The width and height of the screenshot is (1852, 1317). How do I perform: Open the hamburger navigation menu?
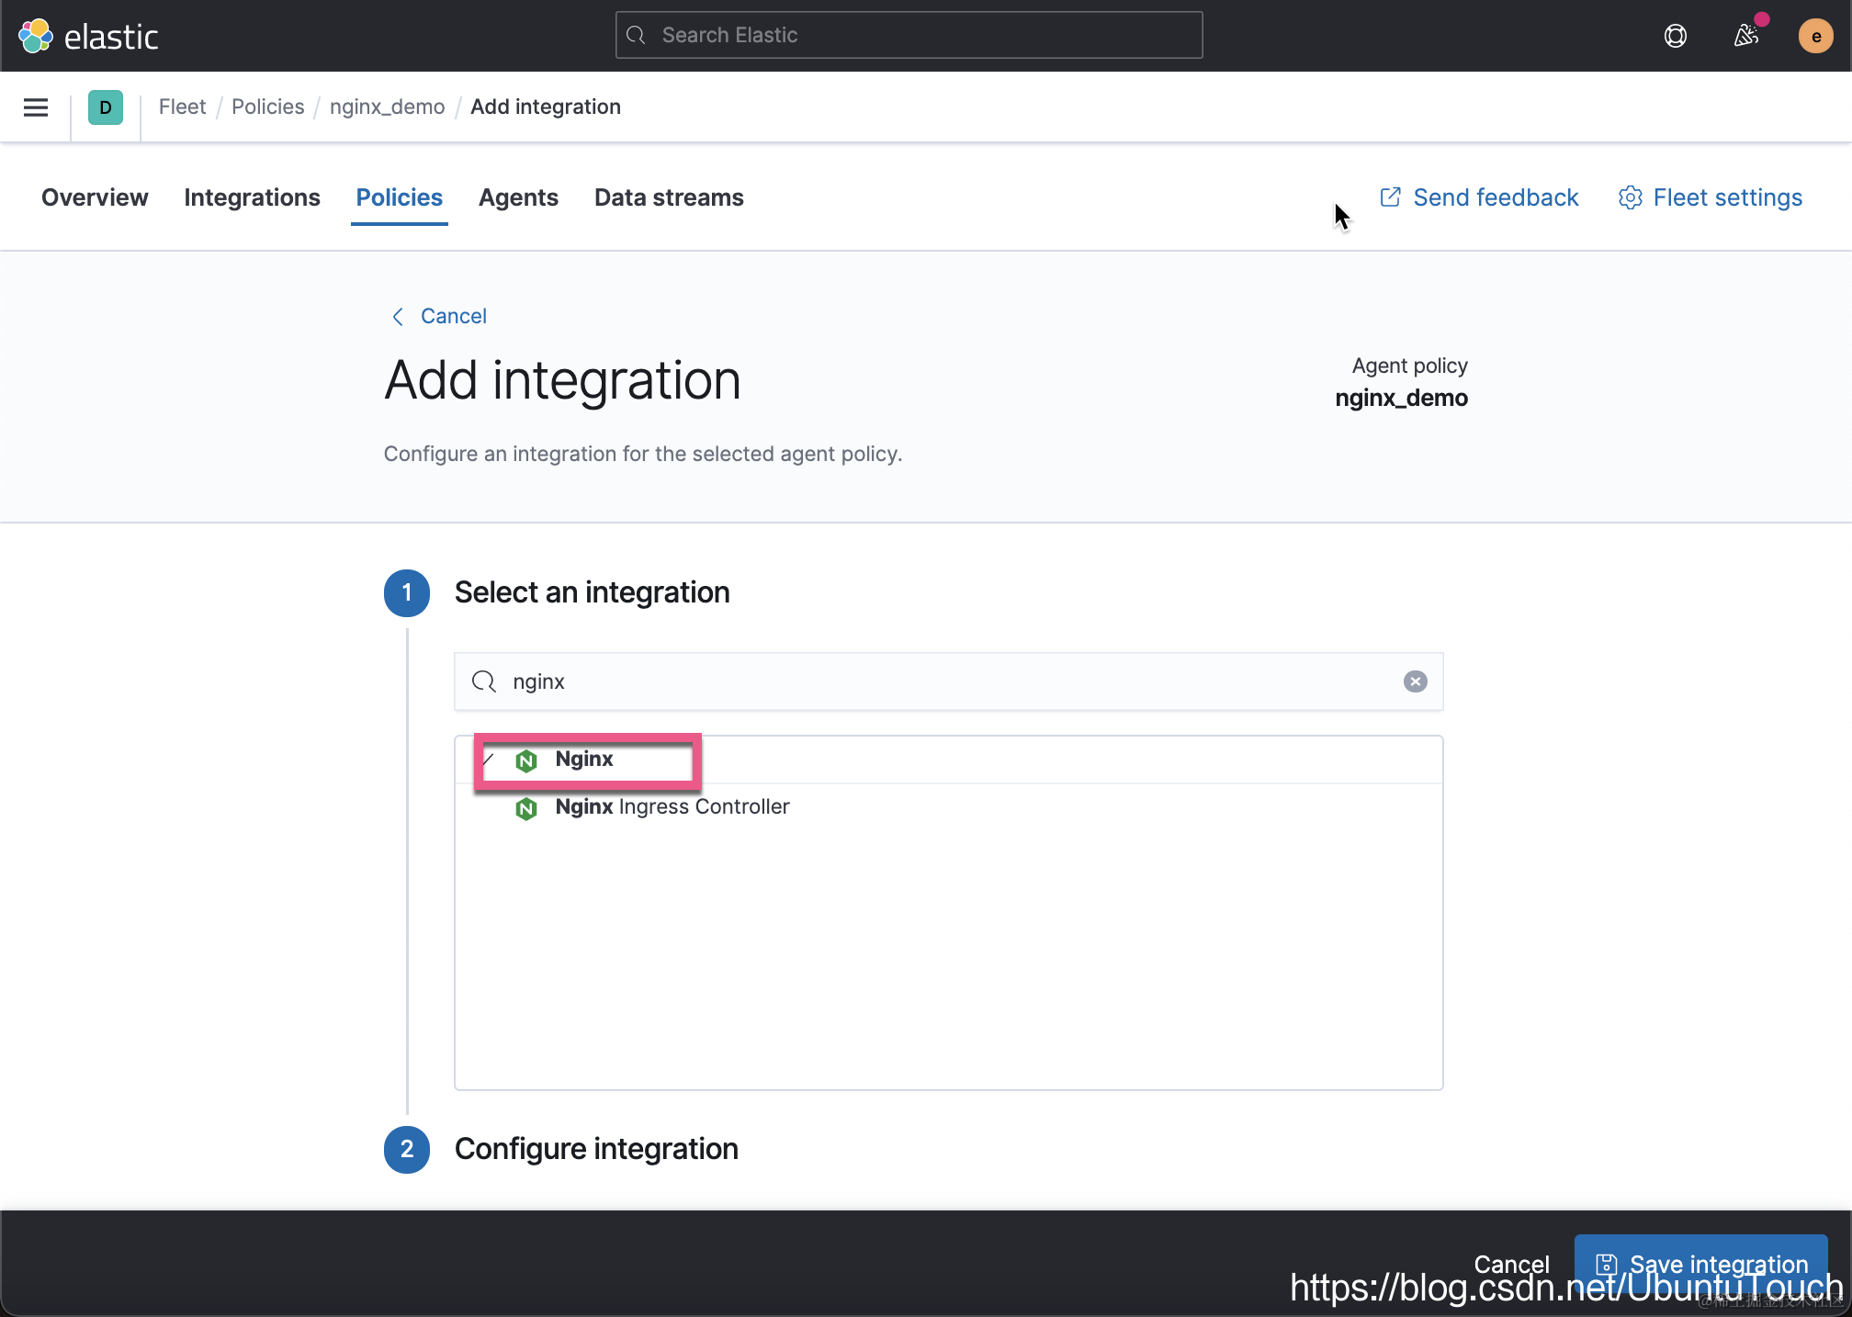36,107
